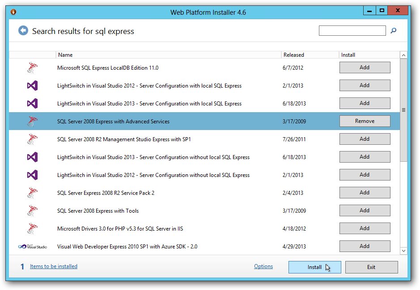Open the Options link
Screen dimensions: 420x290
263,266
